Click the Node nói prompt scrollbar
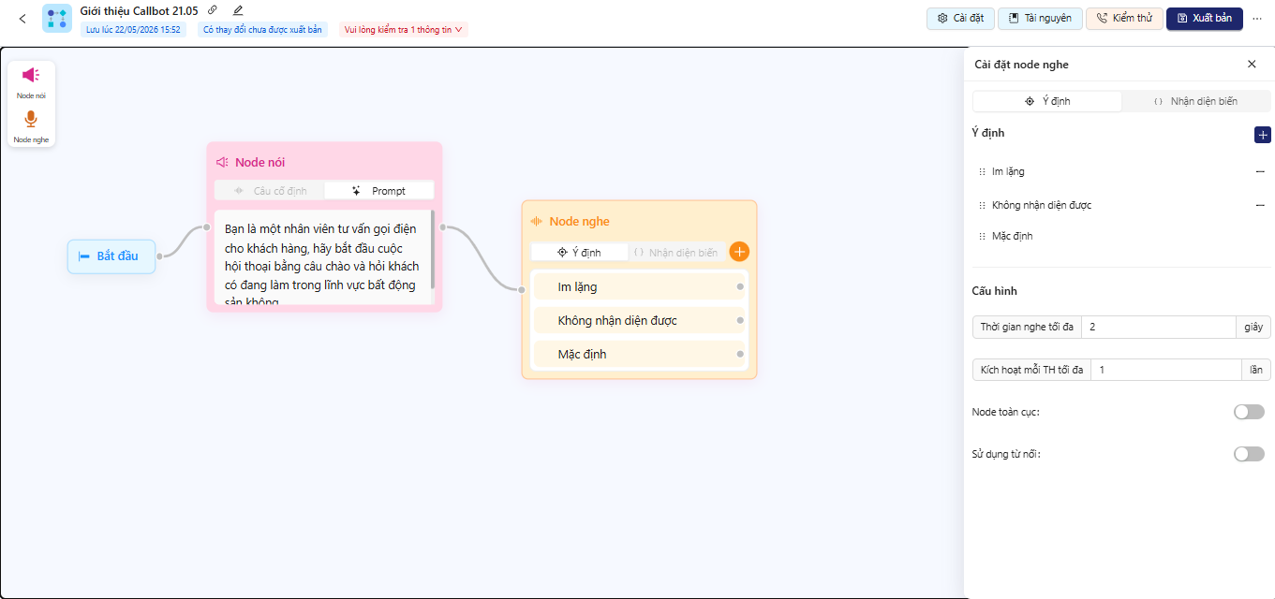The width and height of the screenshot is (1275, 599). pos(432,249)
